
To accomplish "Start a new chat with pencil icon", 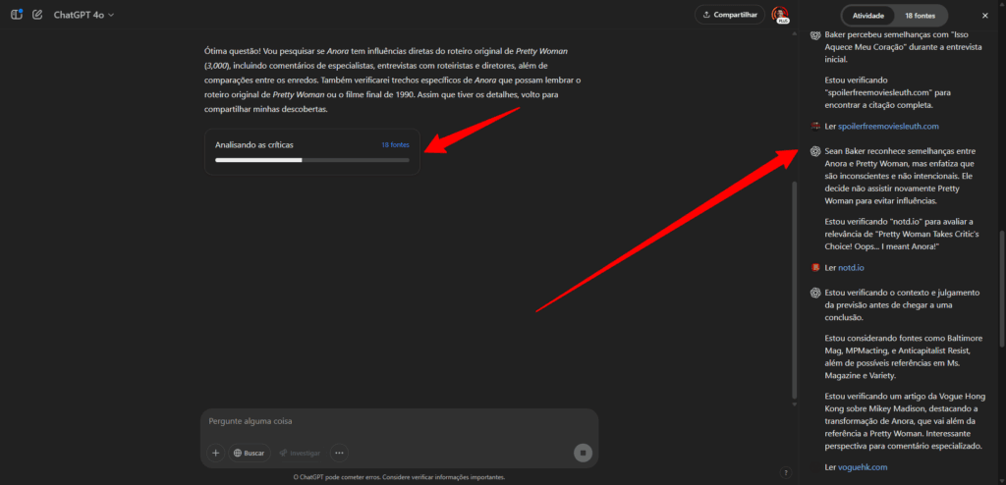I will coord(38,14).
